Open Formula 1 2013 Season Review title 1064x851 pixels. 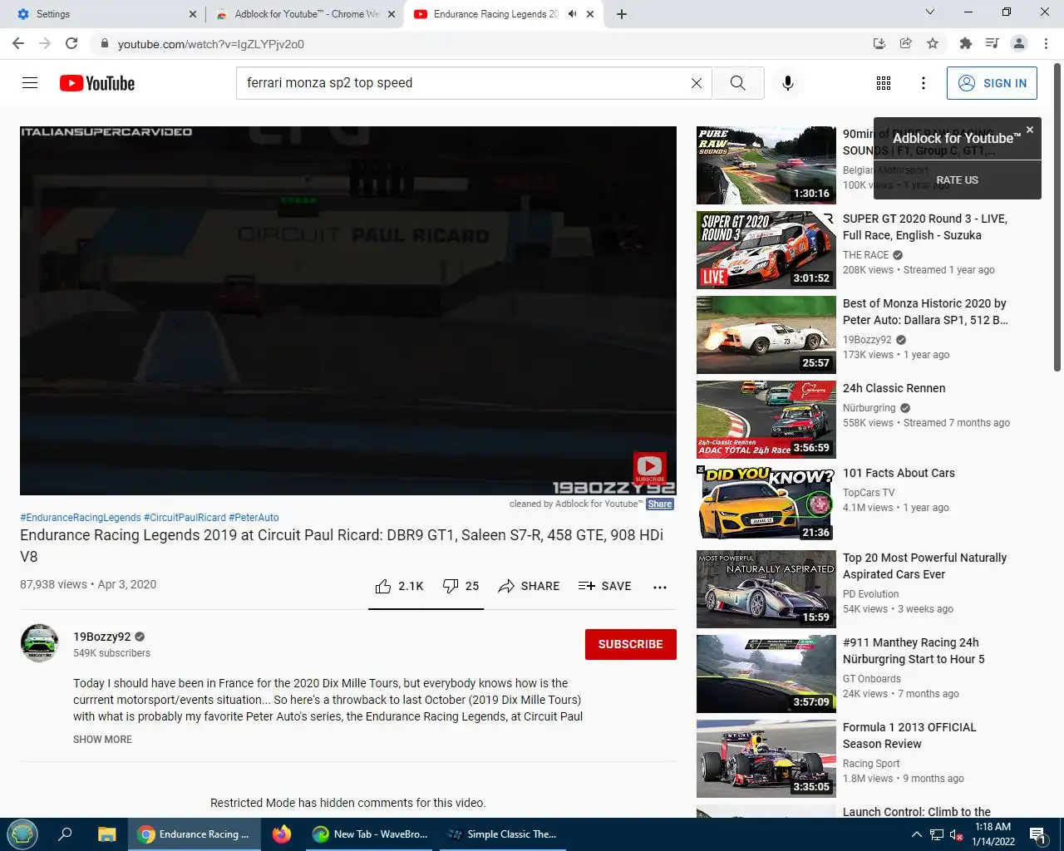(909, 735)
